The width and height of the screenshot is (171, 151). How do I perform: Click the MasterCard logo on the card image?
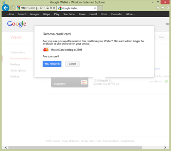pyautogui.click(x=84, y=82)
